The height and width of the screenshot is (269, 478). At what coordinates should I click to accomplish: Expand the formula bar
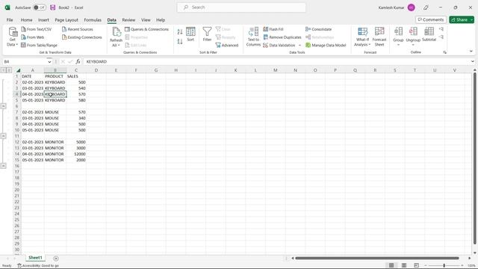coord(472,61)
